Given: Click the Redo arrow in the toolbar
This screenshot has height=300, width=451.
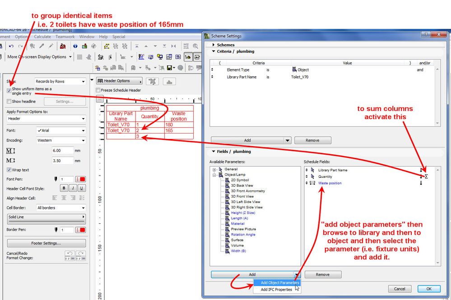Looking at the screenshot, I should coord(20,46).
